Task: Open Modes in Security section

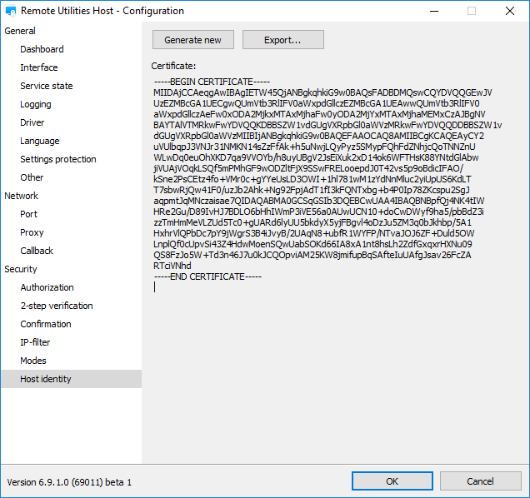Action: [33, 361]
